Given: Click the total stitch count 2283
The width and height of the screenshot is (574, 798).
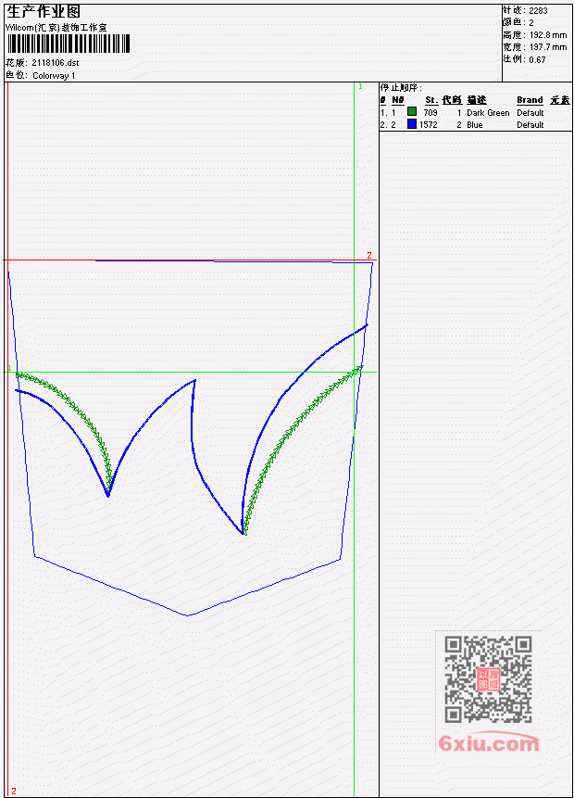Looking at the screenshot, I should [539, 10].
